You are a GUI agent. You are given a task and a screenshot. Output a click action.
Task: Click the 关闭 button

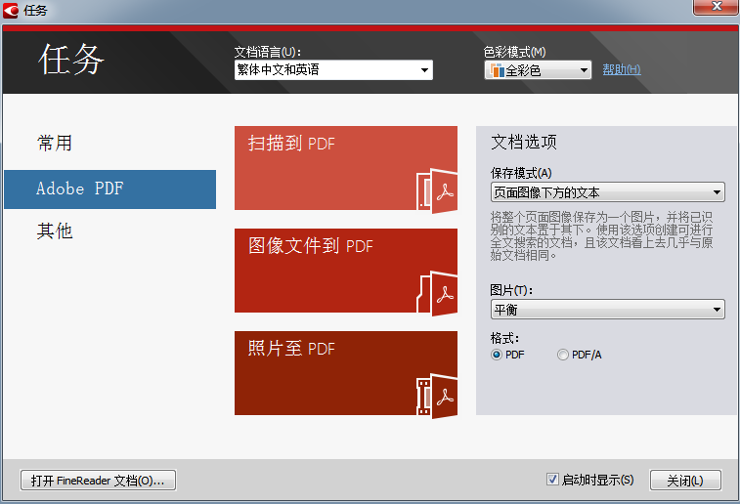tap(685, 480)
